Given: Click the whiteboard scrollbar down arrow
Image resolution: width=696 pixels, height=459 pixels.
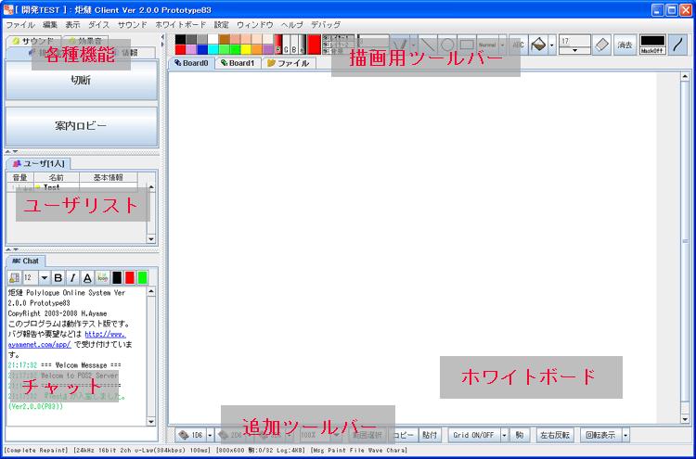Looking at the screenshot, I should click(x=685, y=419).
